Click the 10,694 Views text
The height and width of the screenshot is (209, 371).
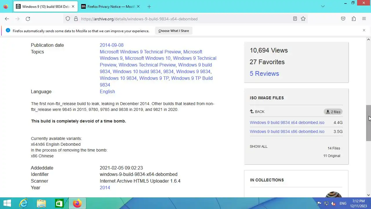tap(269, 50)
